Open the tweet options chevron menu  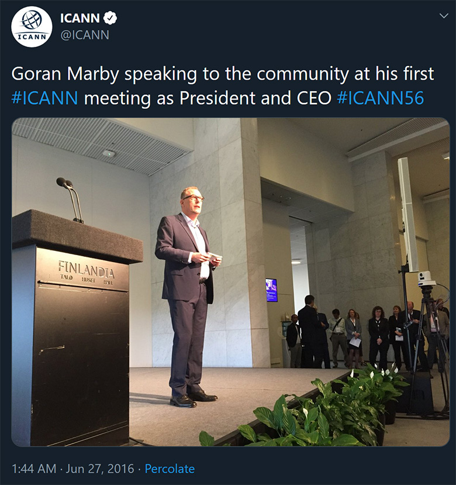click(444, 16)
